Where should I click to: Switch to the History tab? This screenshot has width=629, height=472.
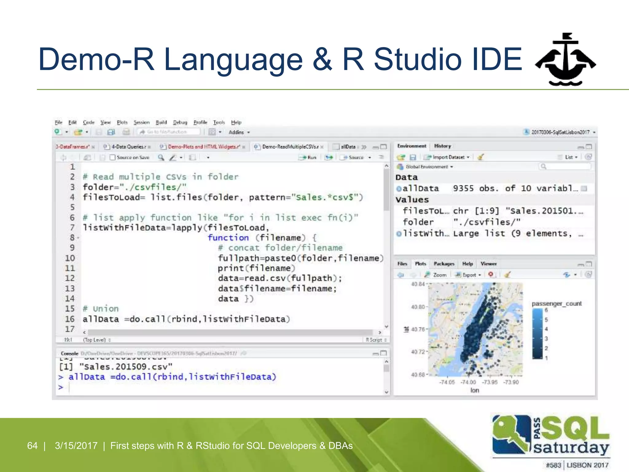pyautogui.click(x=442, y=146)
